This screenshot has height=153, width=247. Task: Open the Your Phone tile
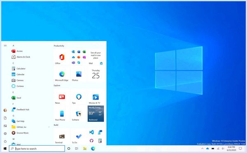(x=62, y=114)
